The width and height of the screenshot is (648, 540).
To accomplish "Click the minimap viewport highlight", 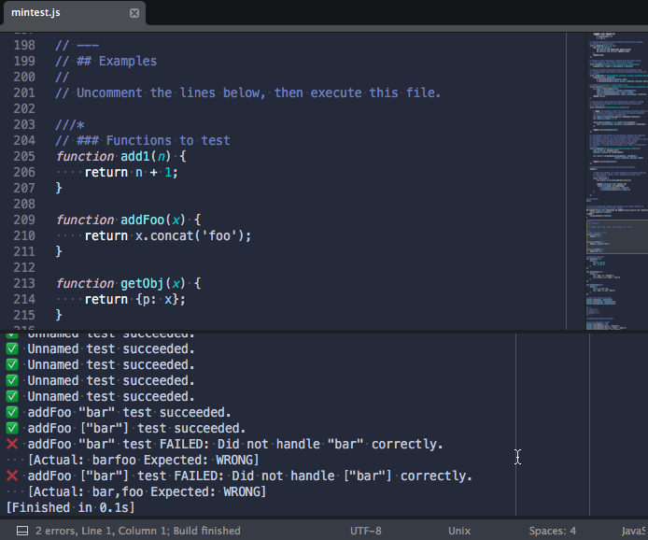I will click(617, 236).
